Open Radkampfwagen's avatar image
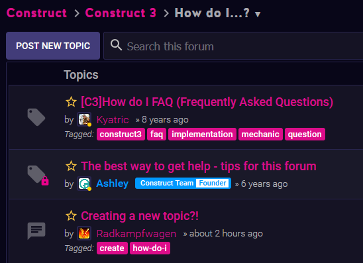 coord(84,233)
